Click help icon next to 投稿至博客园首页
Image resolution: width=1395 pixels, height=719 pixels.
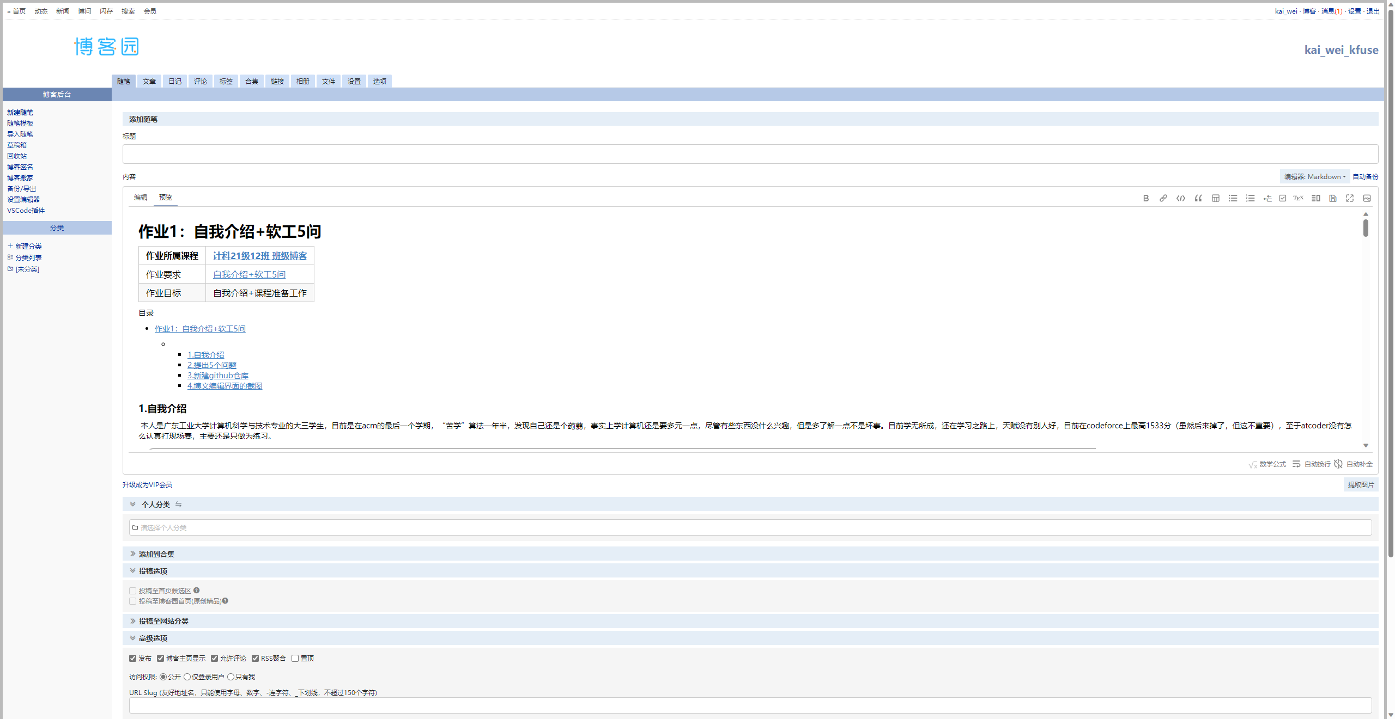[225, 601]
